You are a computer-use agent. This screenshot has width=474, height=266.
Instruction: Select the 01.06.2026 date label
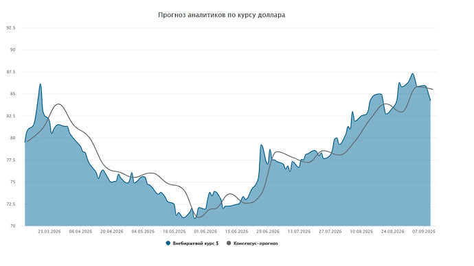(x=205, y=232)
